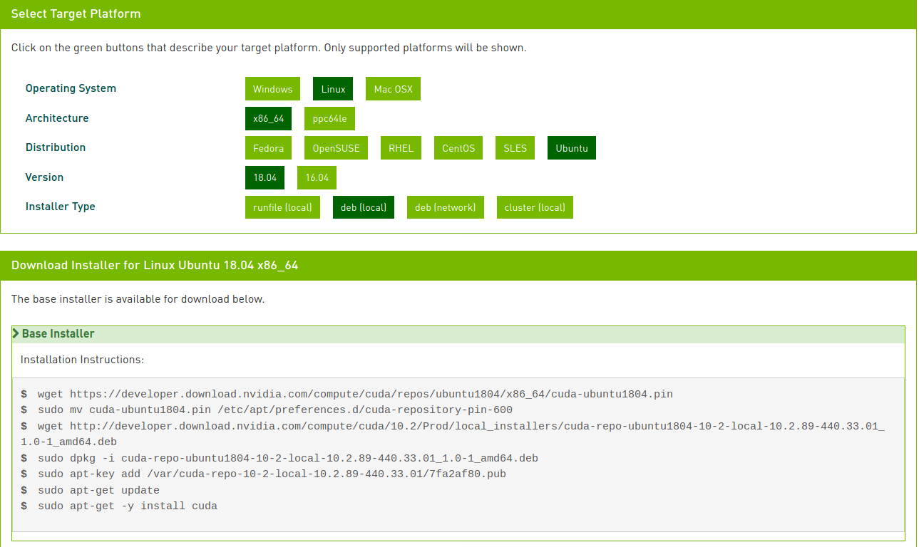Viewport: 919px width, 547px height.
Task: Click 'The base installer is available' sentence
Action: click(138, 299)
